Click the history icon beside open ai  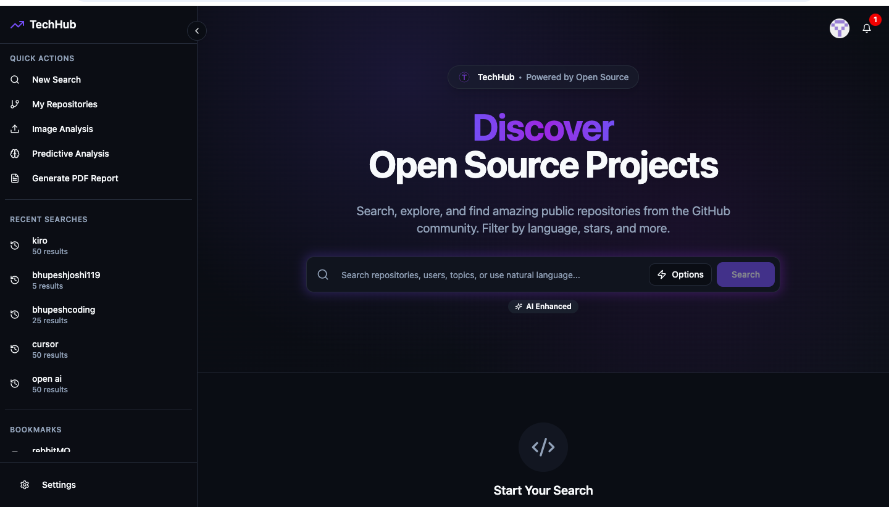[x=15, y=384]
